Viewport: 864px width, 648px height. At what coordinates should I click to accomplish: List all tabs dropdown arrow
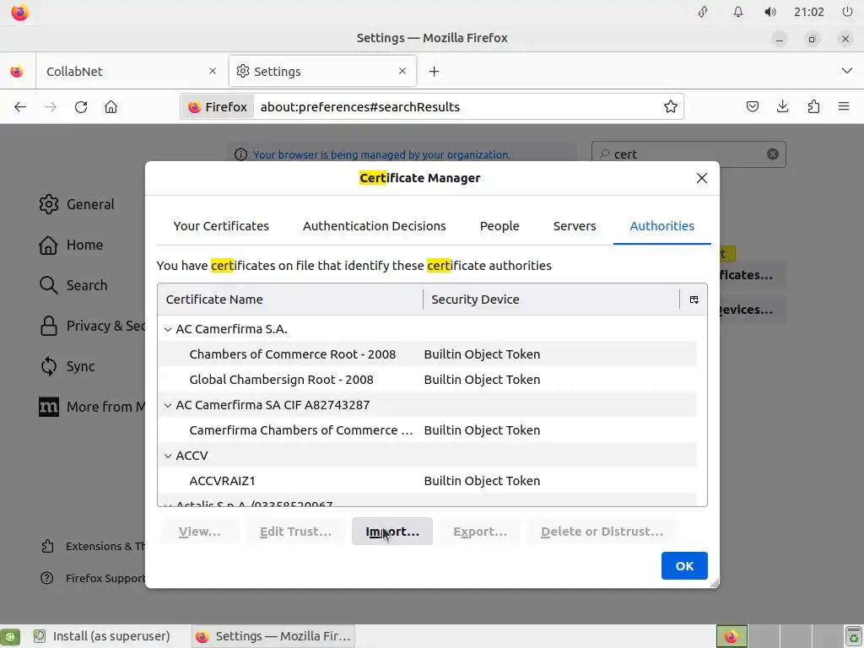tap(847, 71)
